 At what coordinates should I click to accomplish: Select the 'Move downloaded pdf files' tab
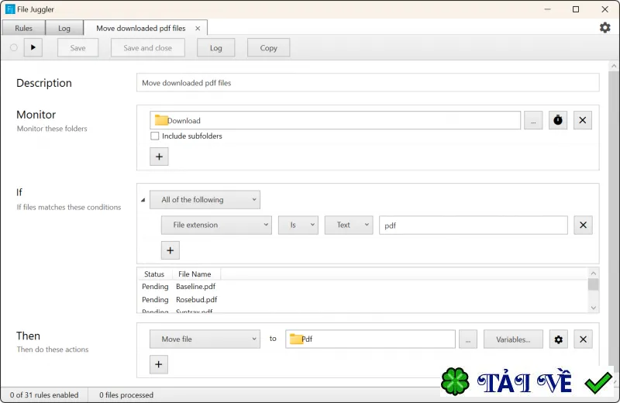click(141, 28)
